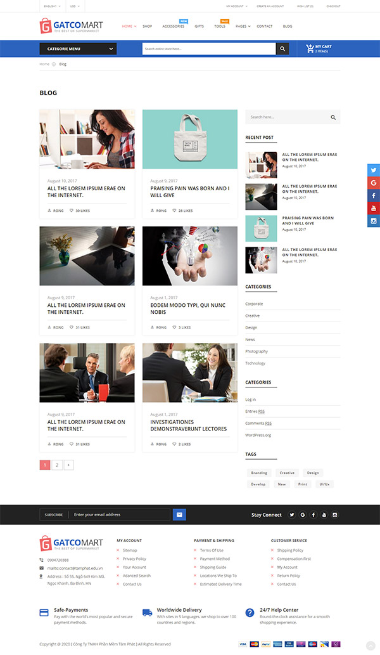Open the USD currency dropdown

pos(75,6)
